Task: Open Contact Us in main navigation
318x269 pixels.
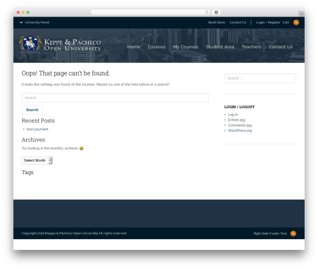Action: [280, 46]
